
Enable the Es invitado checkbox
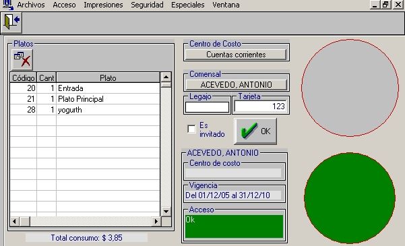(x=191, y=129)
